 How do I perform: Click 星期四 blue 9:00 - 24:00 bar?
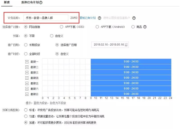pyautogui.click(x=131, y=78)
